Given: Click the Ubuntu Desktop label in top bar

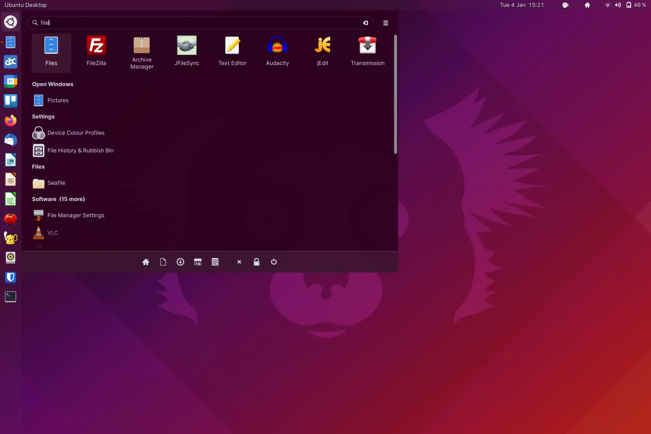Looking at the screenshot, I should [x=26, y=5].
